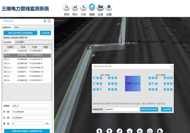This screenshot has width=190, height=133.
Task: Select row 225_4_1 in point list
Action: pos(27,68)
